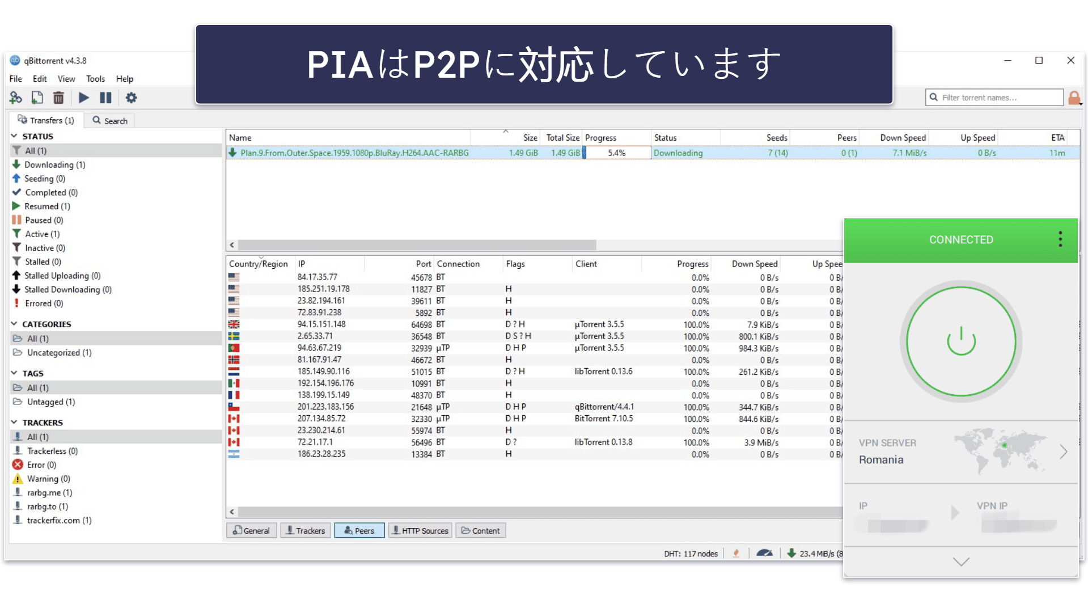Click the Delete torrent trash icon
Image resolution: width=1088 pixels, height=612 pixels.
pos(58,98)
